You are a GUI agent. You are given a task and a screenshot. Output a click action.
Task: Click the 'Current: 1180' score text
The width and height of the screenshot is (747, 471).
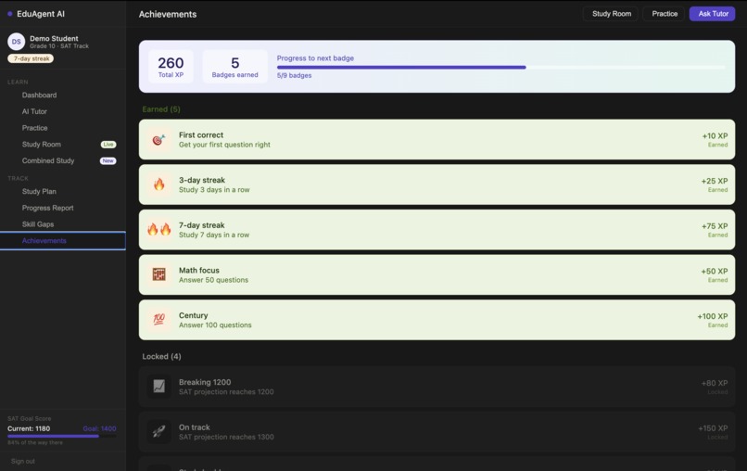click(x=29, y=428)
